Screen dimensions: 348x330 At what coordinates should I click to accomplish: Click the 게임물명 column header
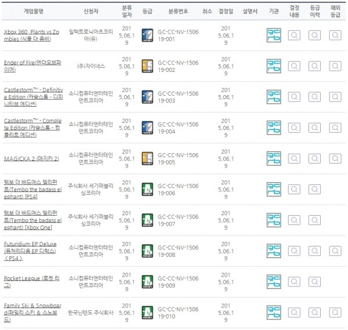pos(32,11)
